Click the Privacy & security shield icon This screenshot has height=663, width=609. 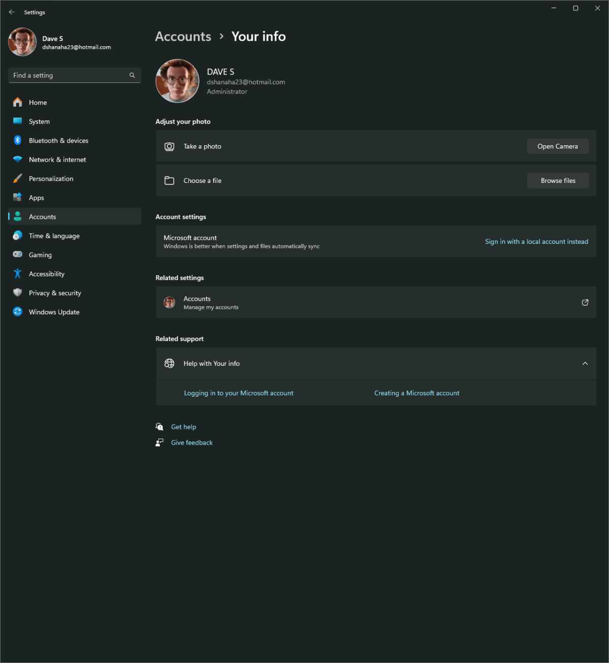tap(18, 293)
